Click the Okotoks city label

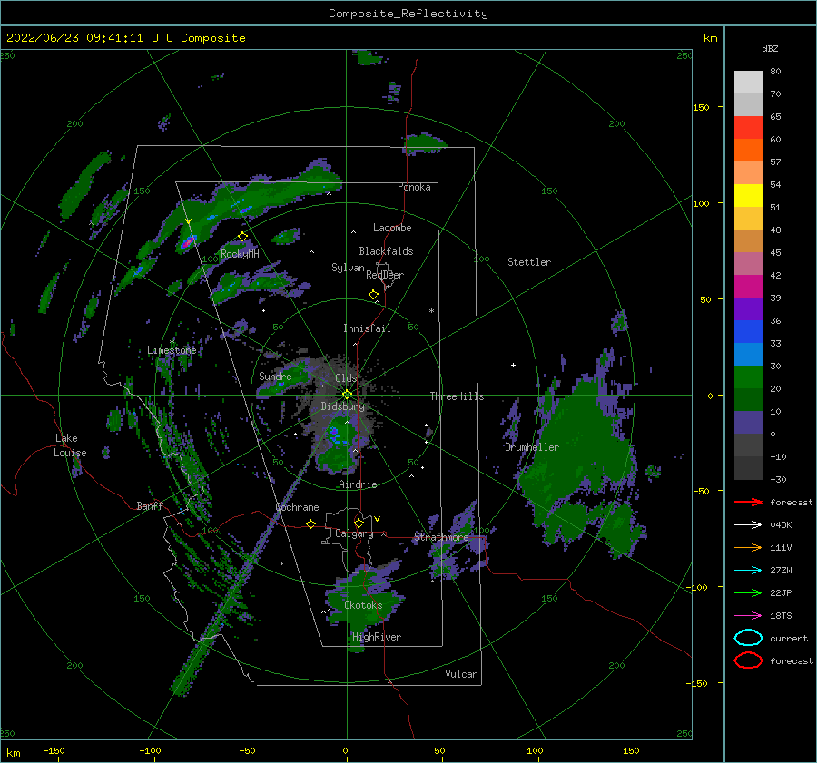[x=363, y=605]
